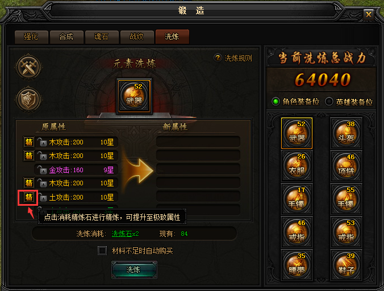Image resolution: width=384 pixels, height=291 pixels.
Task: Toggle the lock on 金攻击:160 attribute
Action: tap(42, 169)
